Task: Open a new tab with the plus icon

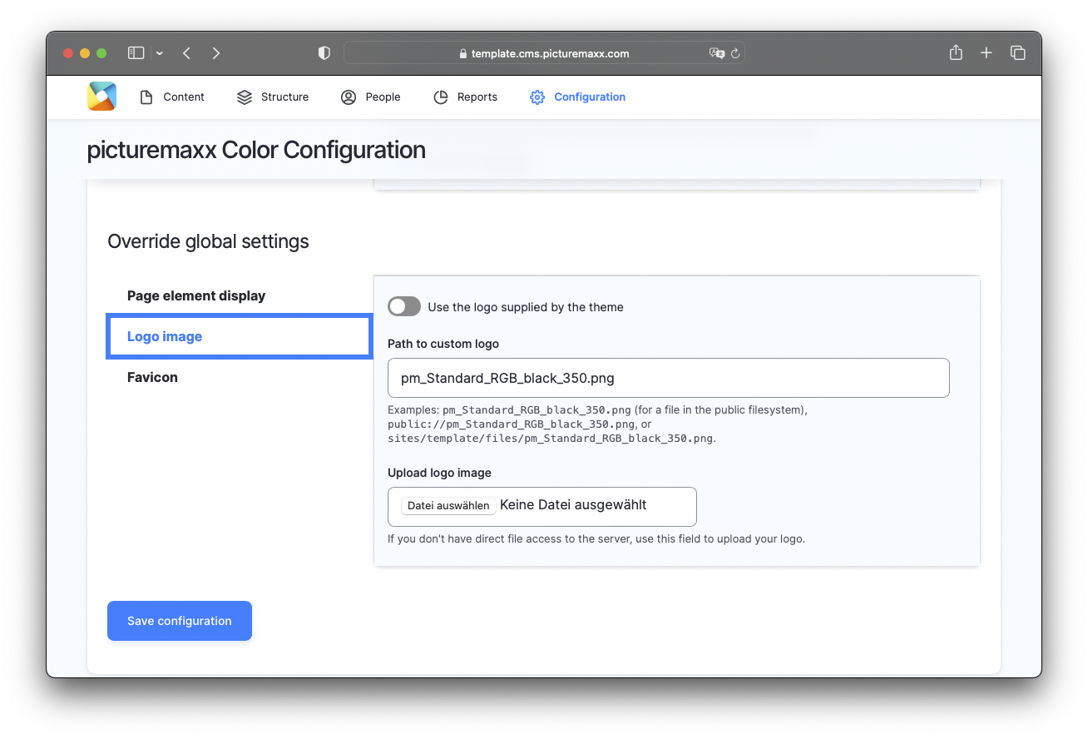Action: coord(987,53)
